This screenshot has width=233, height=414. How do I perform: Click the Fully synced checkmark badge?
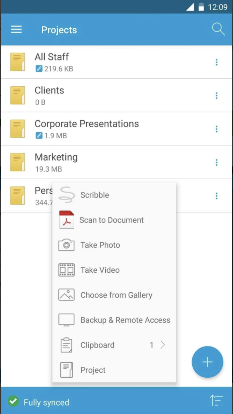(x=13, y=402)
